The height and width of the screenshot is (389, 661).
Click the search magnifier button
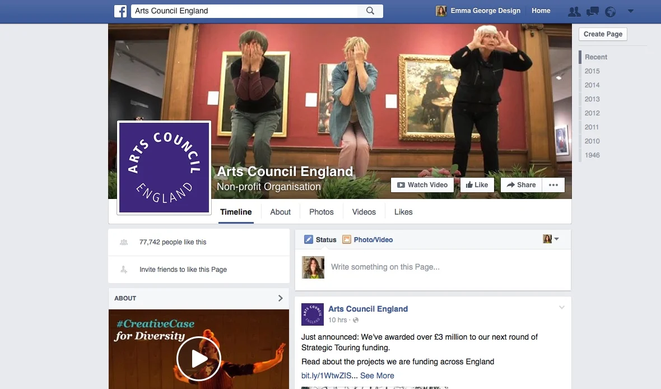point(370,11)
